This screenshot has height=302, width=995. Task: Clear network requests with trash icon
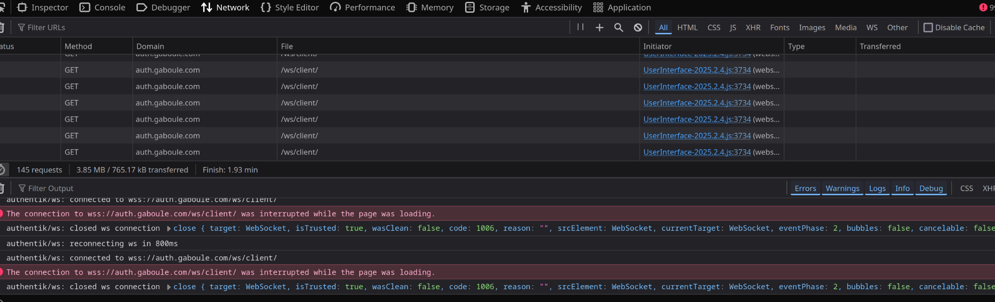coord(2,28)
